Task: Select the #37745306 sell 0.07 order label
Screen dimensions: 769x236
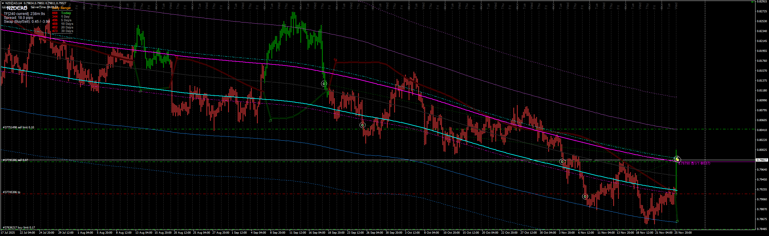Action: click(x=16, y=160)
